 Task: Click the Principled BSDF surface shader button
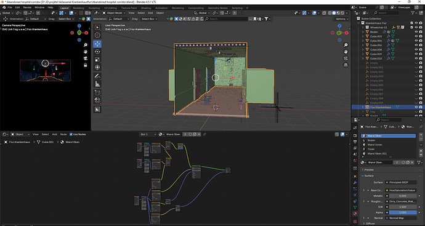coord(401,183)
